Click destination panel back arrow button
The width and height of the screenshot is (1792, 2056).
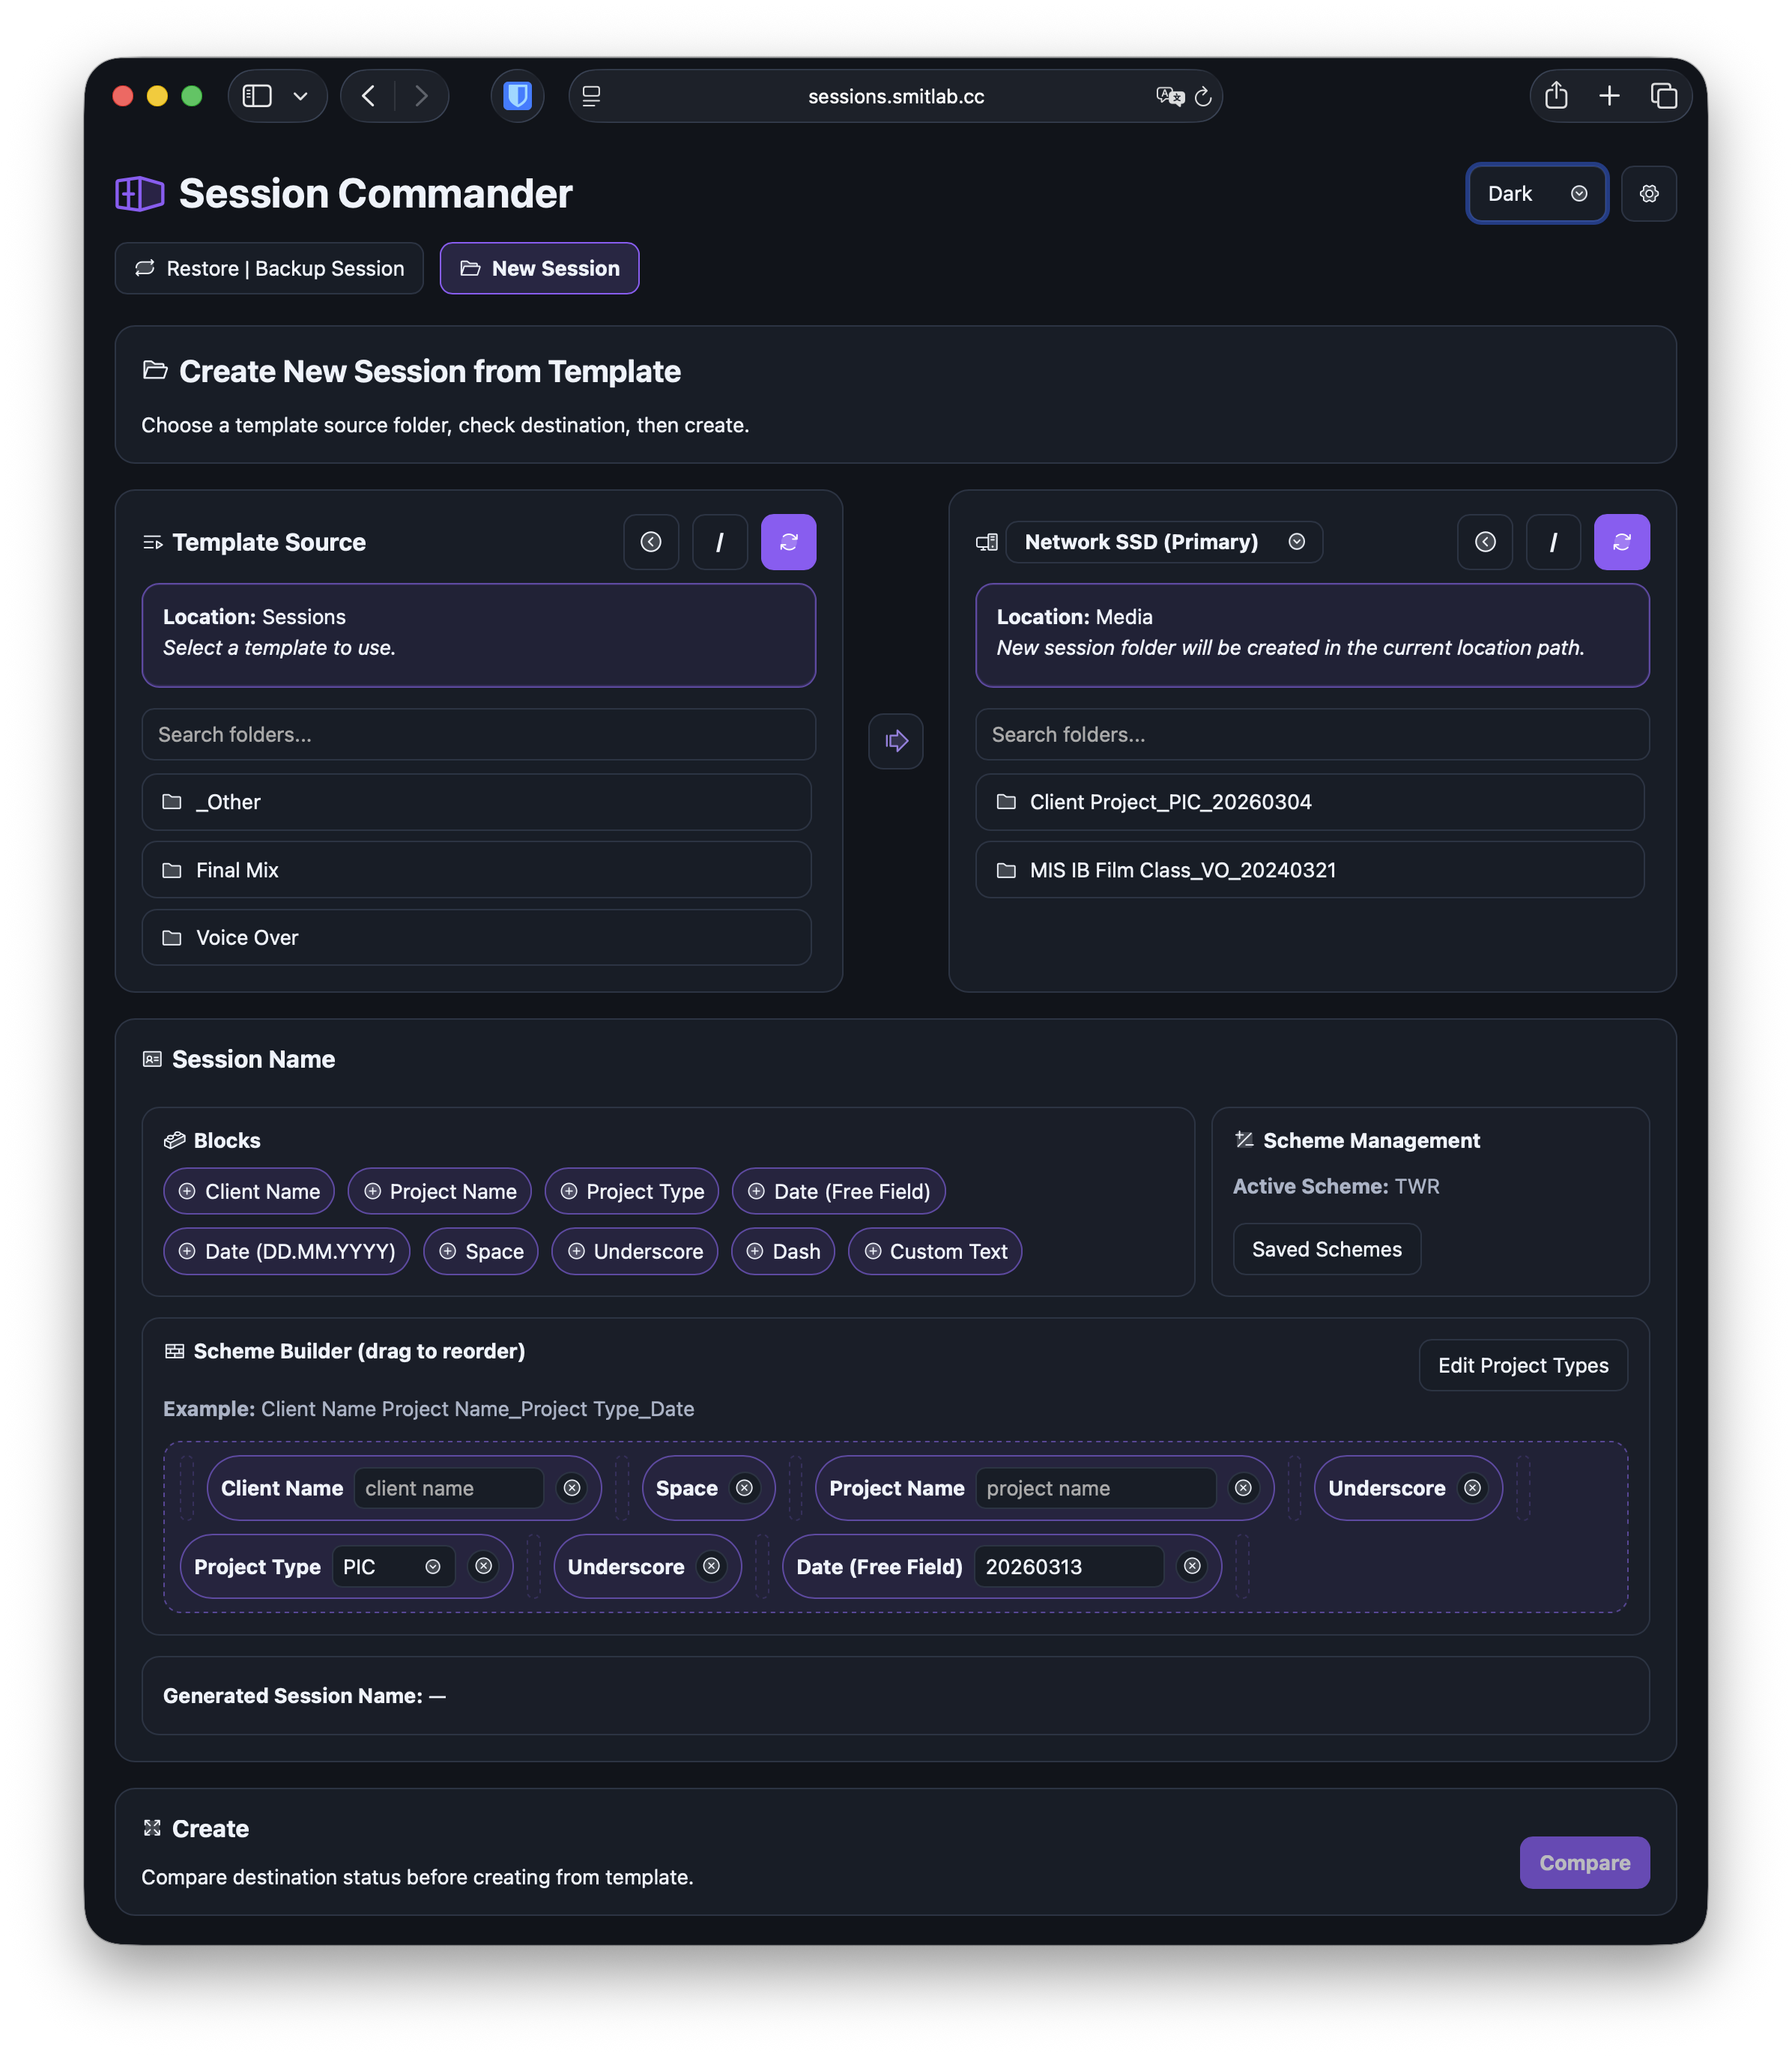click(1485, 542)
